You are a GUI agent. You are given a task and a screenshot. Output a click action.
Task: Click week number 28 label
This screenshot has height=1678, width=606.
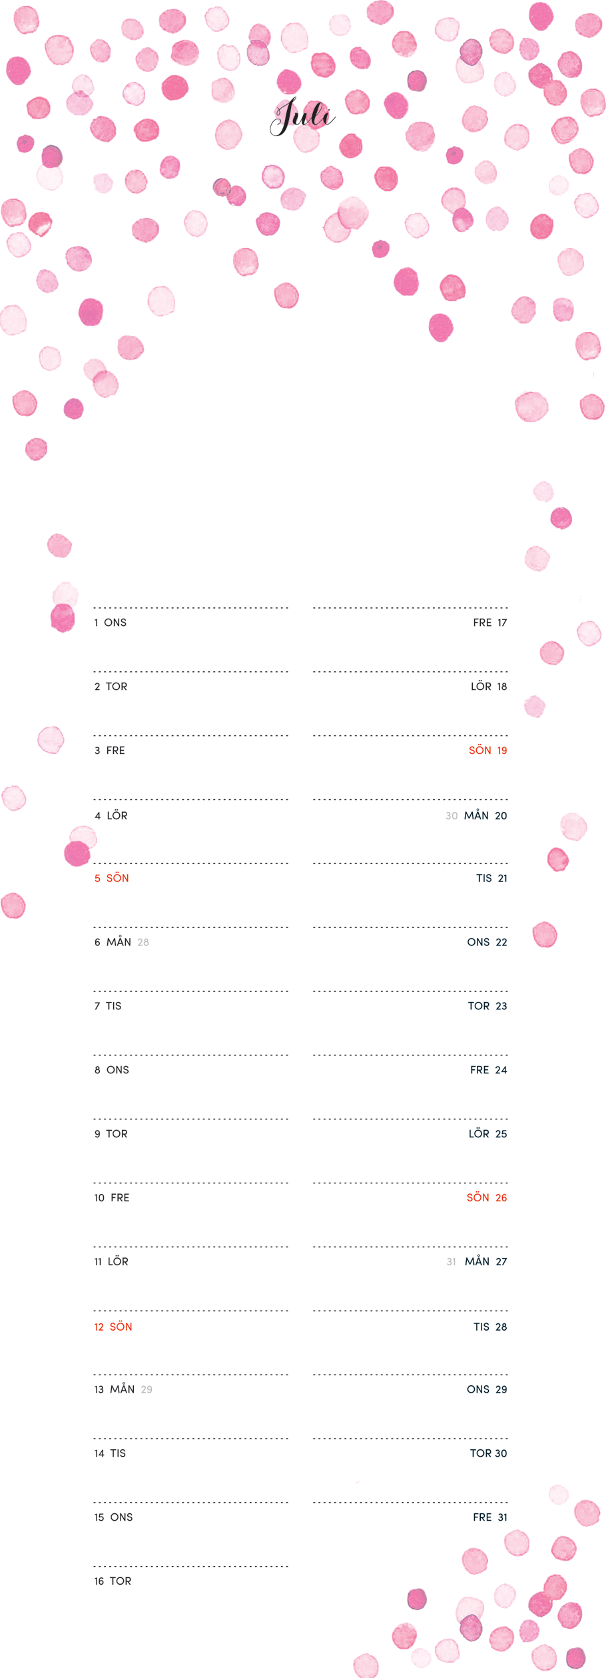point(143,943)
